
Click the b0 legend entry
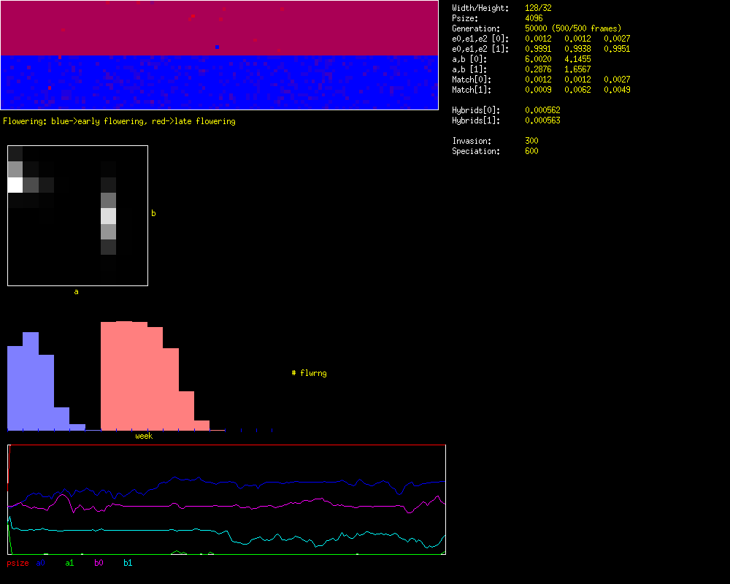tap(99, 563)
